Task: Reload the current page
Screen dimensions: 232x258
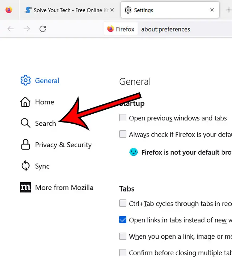Action: tap(43, 29)
